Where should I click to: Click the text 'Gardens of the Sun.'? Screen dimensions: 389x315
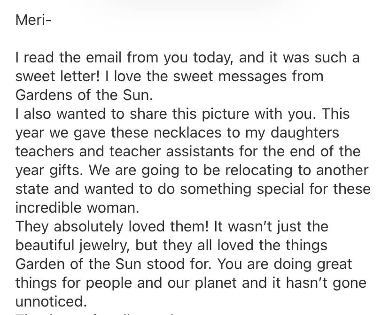point(84,95)
